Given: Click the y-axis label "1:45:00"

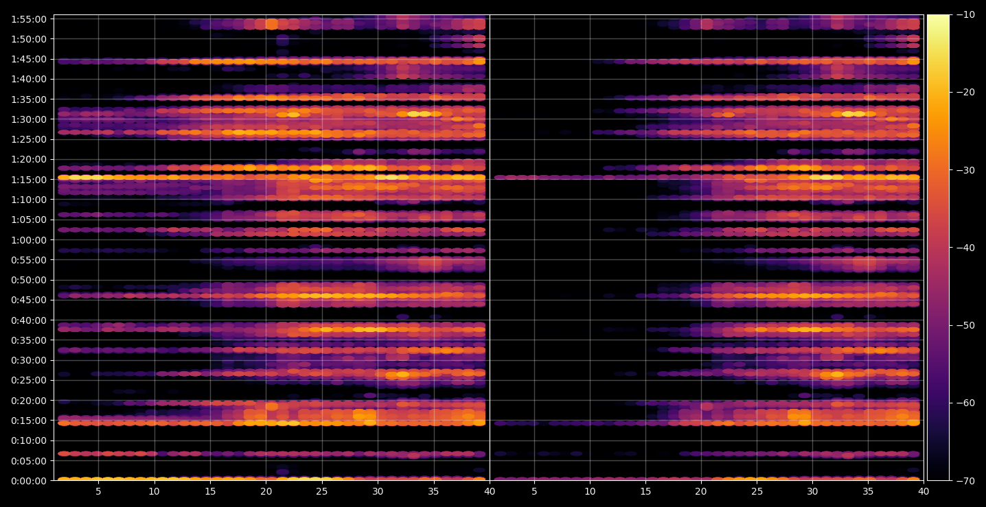Looking at the screenshot, I should tap(30, 59).
